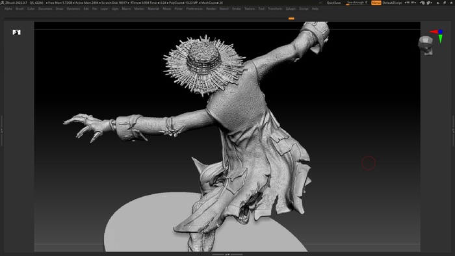Open the Render menu

(211, 8)
